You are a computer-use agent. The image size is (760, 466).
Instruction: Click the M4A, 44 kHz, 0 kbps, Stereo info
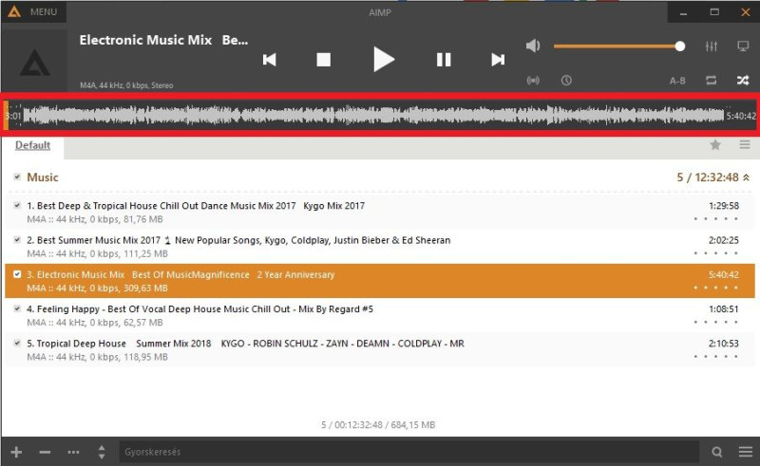126,85
